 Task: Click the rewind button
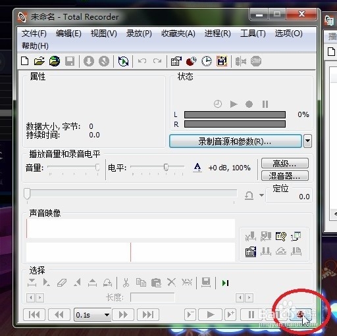coord(59,314)
